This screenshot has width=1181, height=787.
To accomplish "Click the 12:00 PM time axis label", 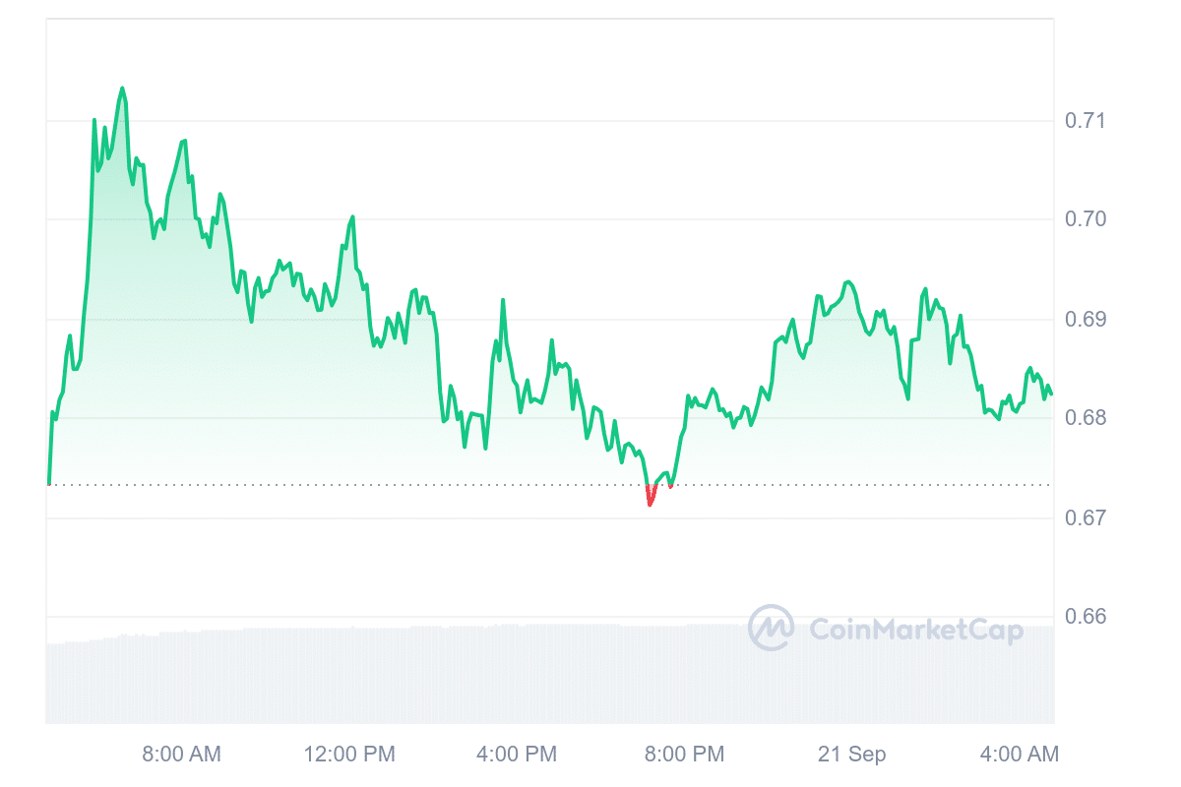I will click(349, 755).
